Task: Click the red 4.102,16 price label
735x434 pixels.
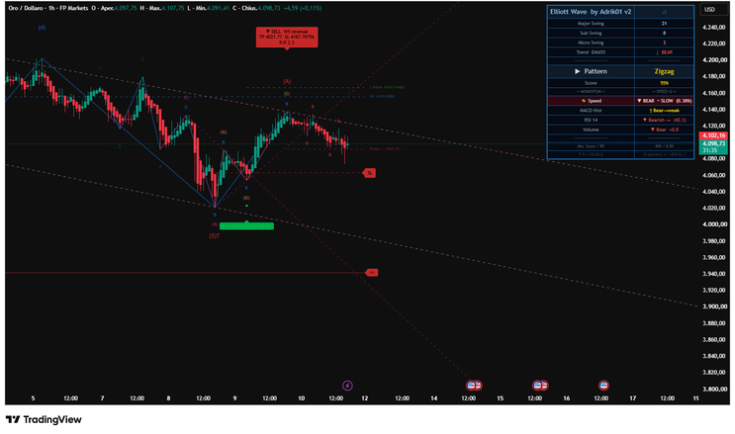Action: point(713,135)
